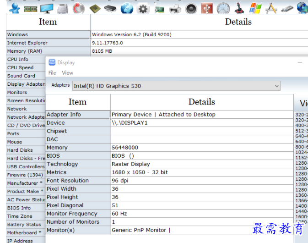
Task: Select the Mouse row
Action: 26,142
